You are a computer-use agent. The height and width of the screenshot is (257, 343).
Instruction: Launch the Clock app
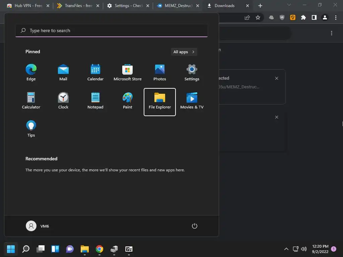click(63, 101)
